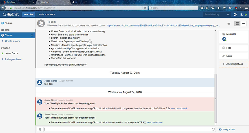Click Tuesday August 23, 2016 date divider

pos(125,73)
